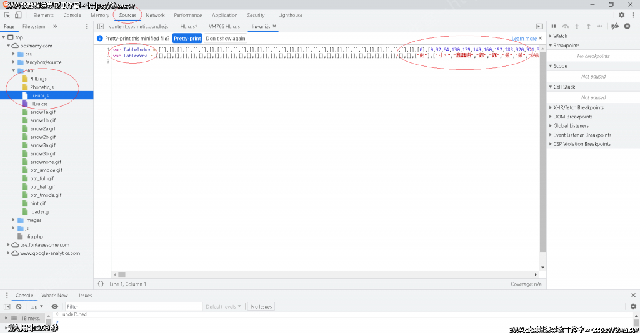Screen dimensions: 640x333
Task: Switch to the Network tab
Action: pyautogui.click(x=155, y=15)
